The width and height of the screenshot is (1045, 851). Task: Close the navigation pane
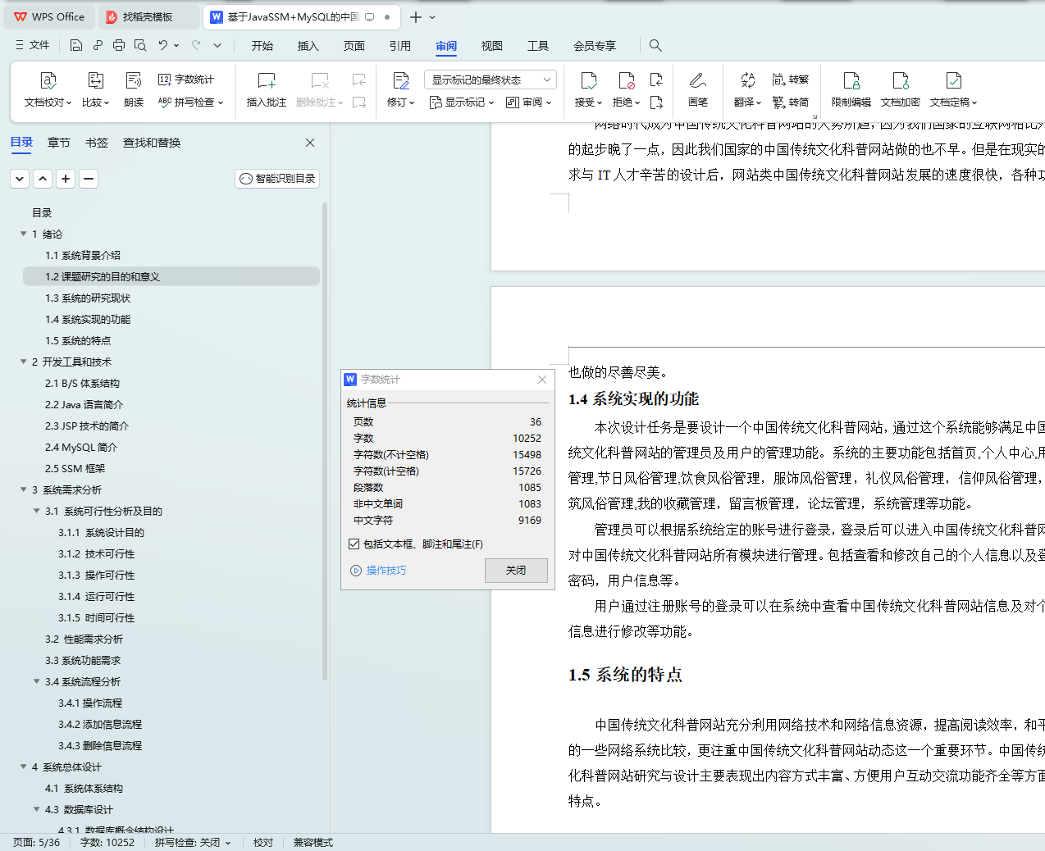pos(310,143)
